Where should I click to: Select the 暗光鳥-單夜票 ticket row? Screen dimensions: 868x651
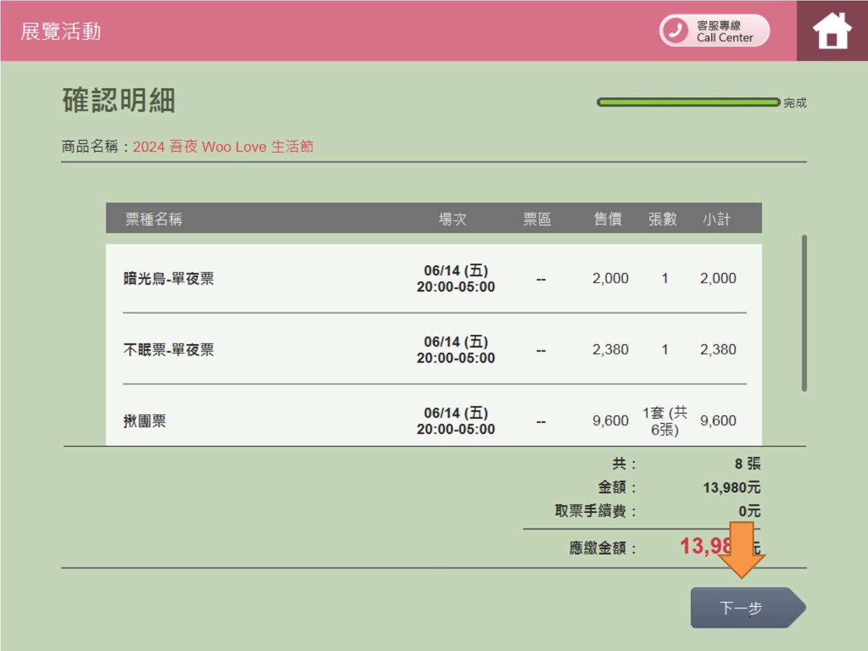169,278
